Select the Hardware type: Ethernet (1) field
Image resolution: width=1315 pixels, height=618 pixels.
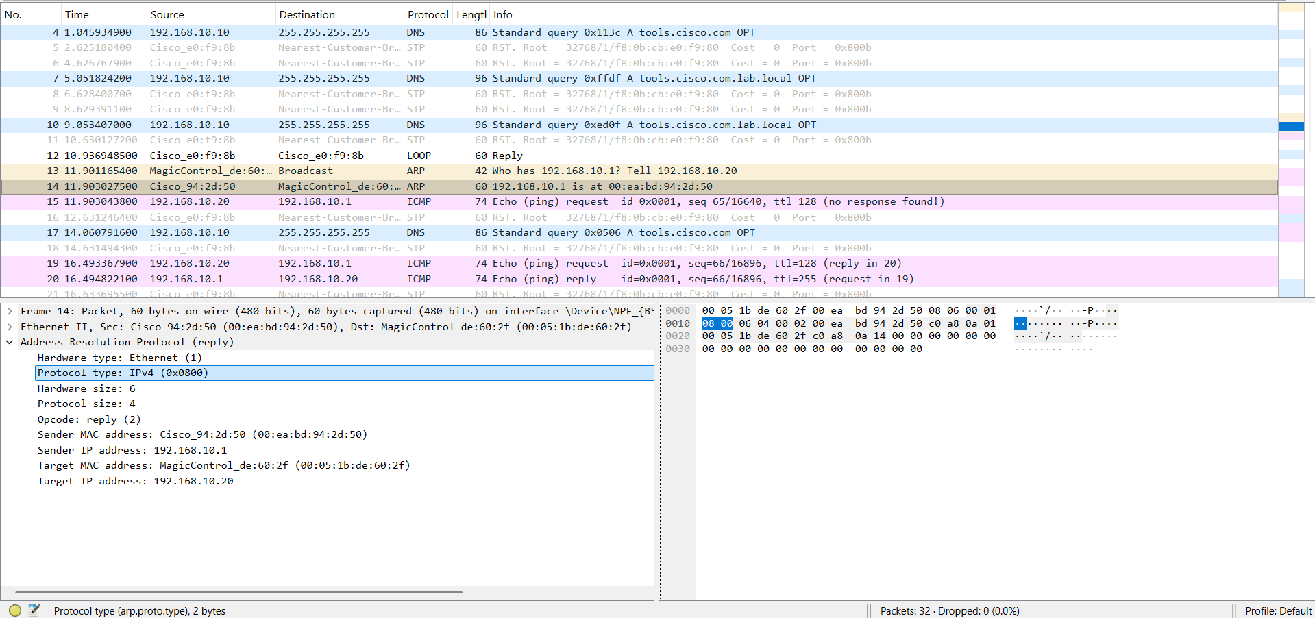(344, 358)
